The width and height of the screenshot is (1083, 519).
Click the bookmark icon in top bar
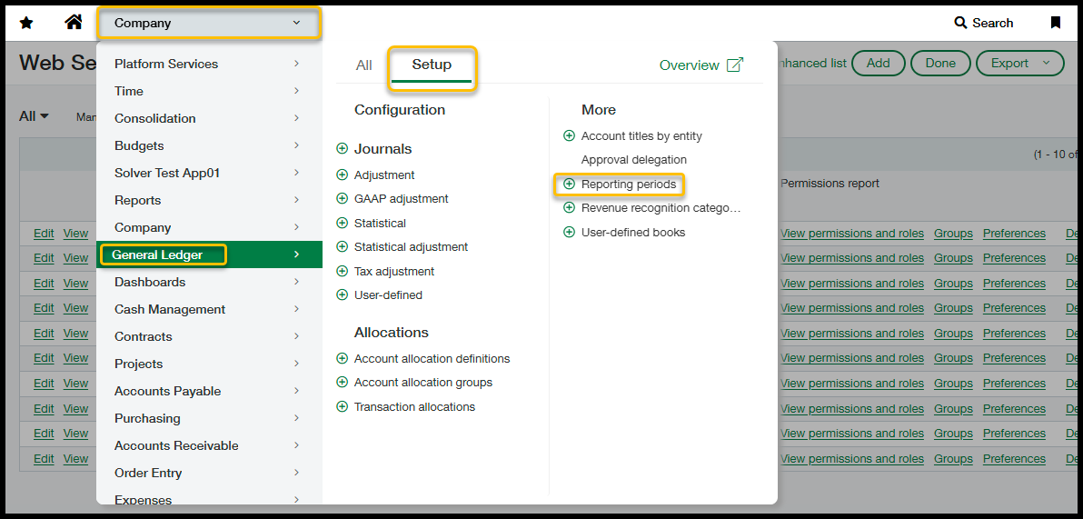click(1055, 23)
